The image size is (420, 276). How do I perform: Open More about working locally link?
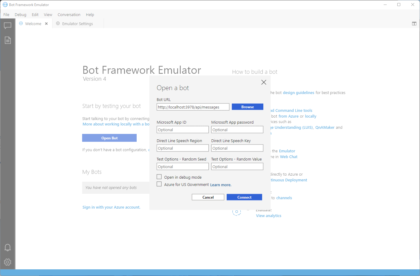[x=116, y=124]
